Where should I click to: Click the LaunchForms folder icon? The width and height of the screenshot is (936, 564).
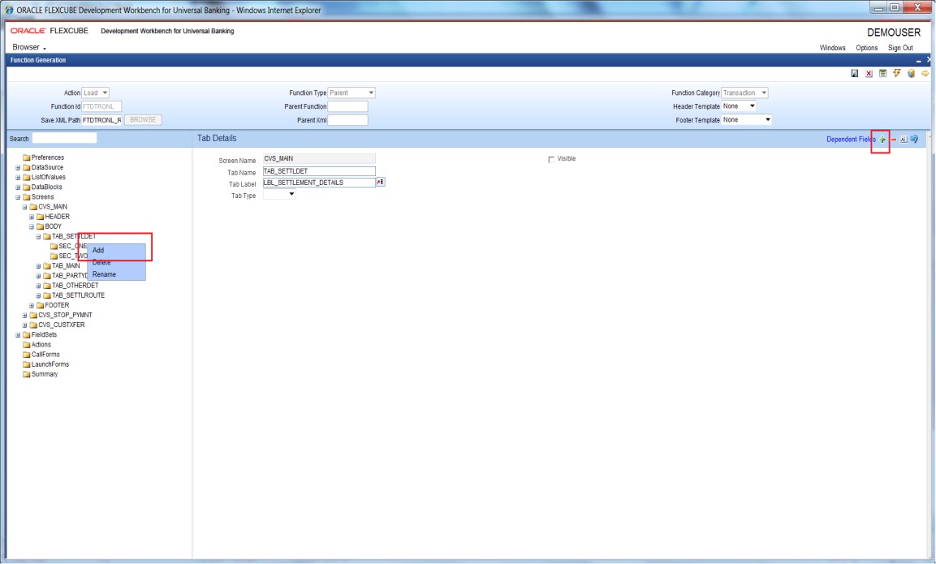pos(26,364)
